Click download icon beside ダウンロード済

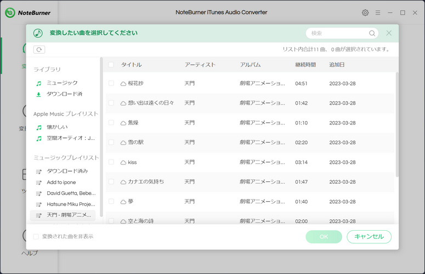coord(38,94)
